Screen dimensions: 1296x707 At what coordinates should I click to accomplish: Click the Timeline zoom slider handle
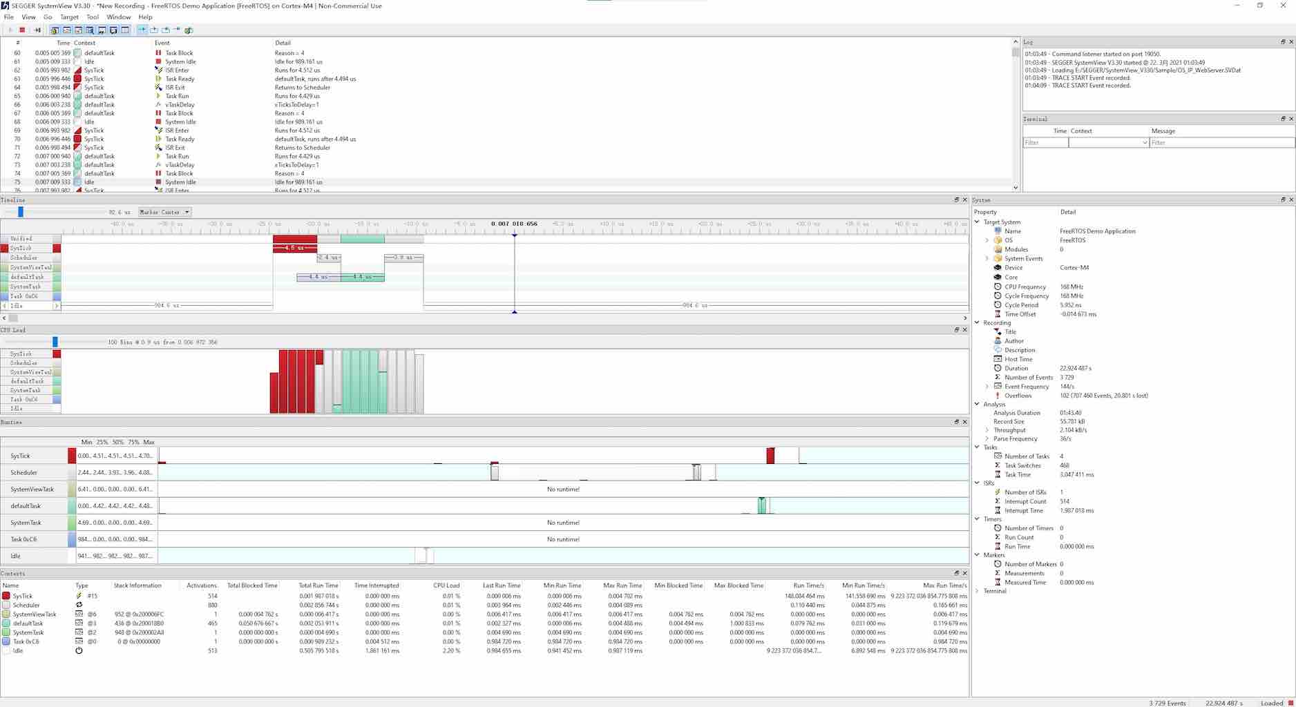(x=21, y=212)
